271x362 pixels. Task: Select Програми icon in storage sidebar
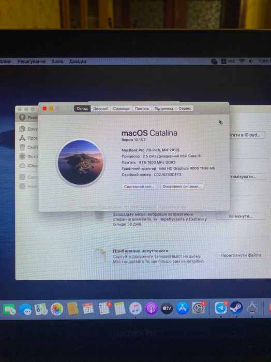click(22, 138)
